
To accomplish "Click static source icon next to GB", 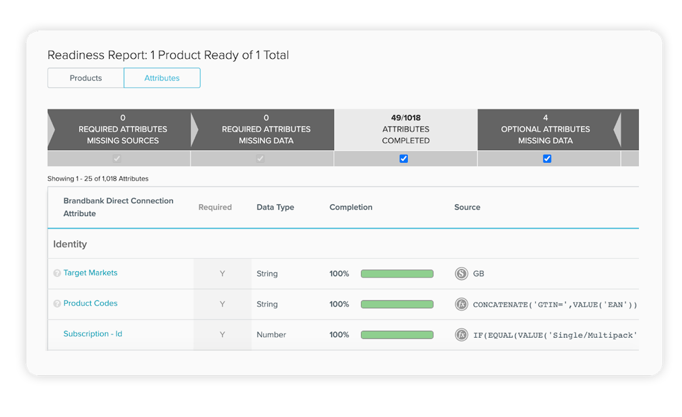I will [461, 274].
